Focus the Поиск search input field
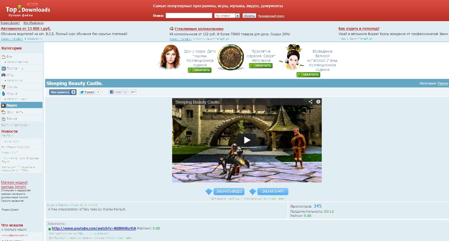The height and width of the screenshot is (241, 449). click(x=189, y=16)
